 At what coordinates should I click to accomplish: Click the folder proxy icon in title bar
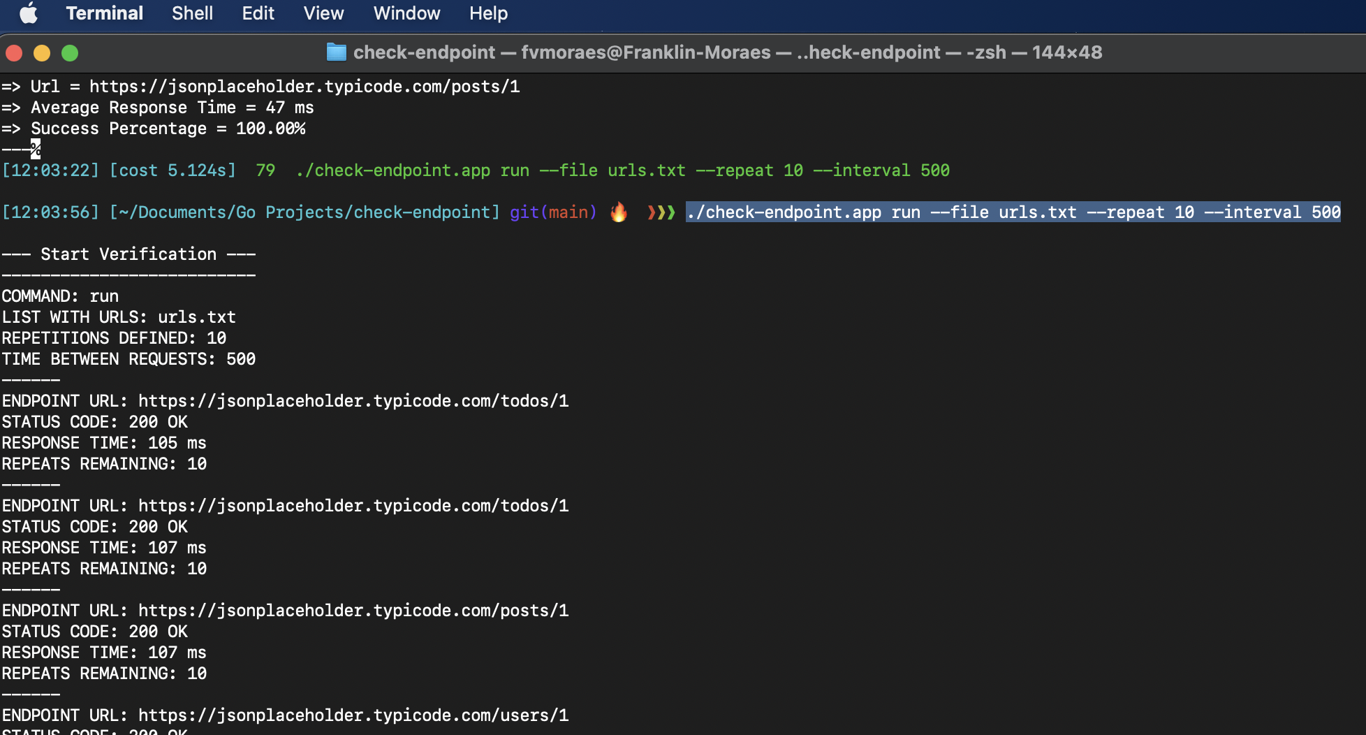(336, 52)
